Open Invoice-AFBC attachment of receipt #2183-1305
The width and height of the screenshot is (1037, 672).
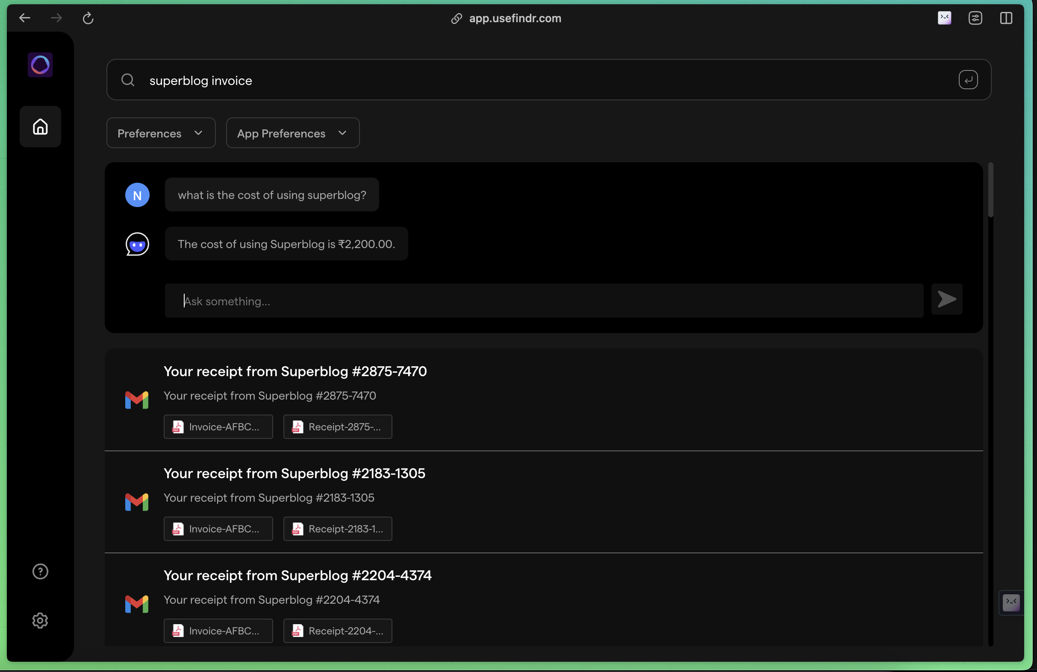[x=218, y=529]
